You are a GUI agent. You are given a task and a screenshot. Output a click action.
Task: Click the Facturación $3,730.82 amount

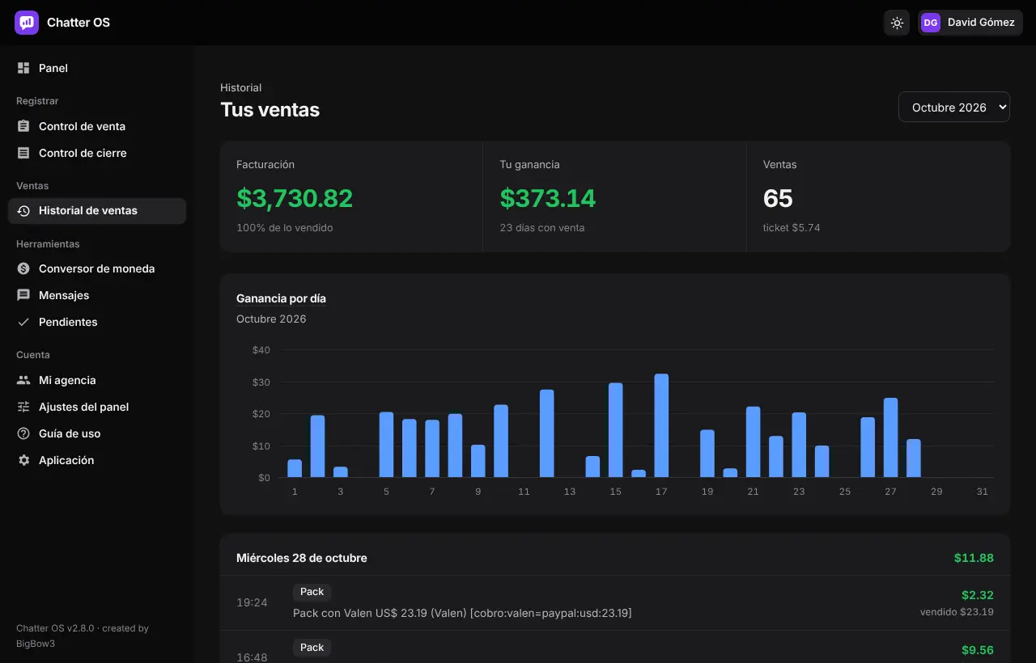(x=295, y=198)
